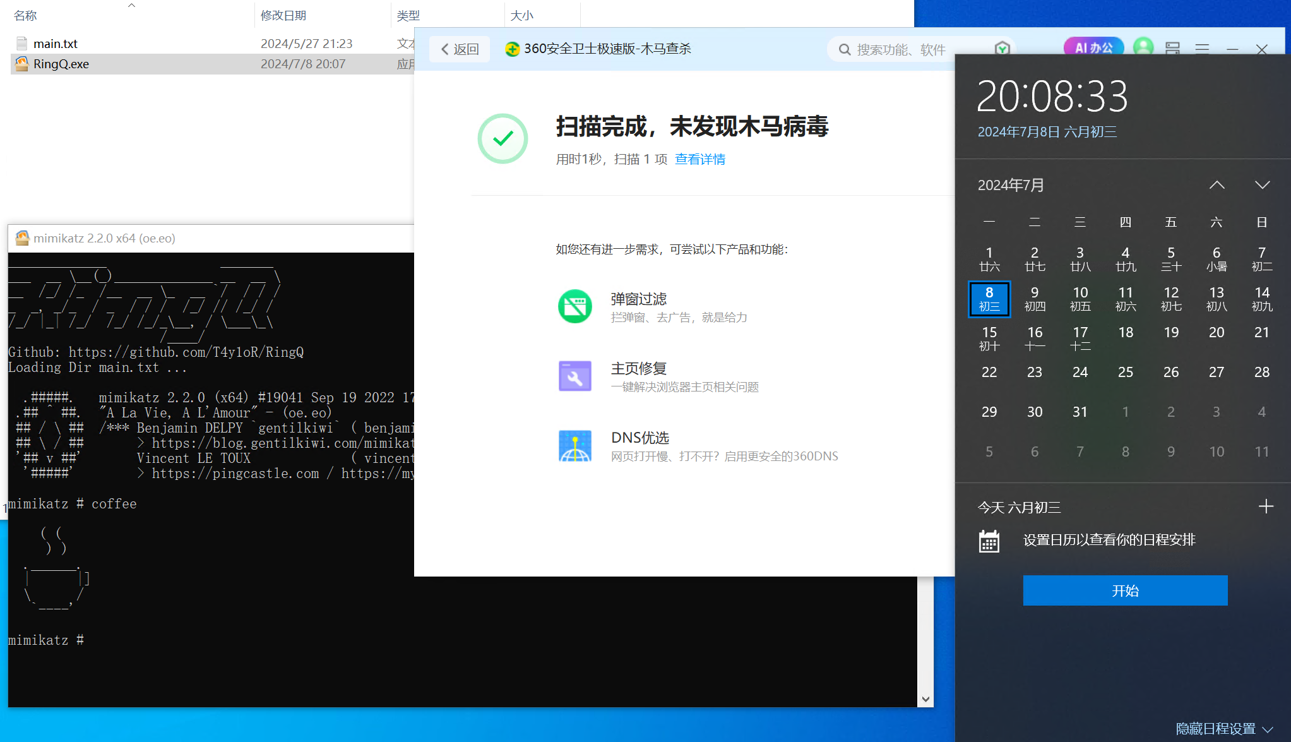Click the main.txt file icon
Image resolution: width=1291 pixels, height=742 pixels.
(x=21, y=44)
